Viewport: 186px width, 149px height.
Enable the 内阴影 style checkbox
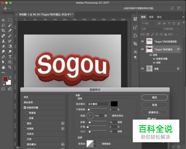tap(25, 128)
